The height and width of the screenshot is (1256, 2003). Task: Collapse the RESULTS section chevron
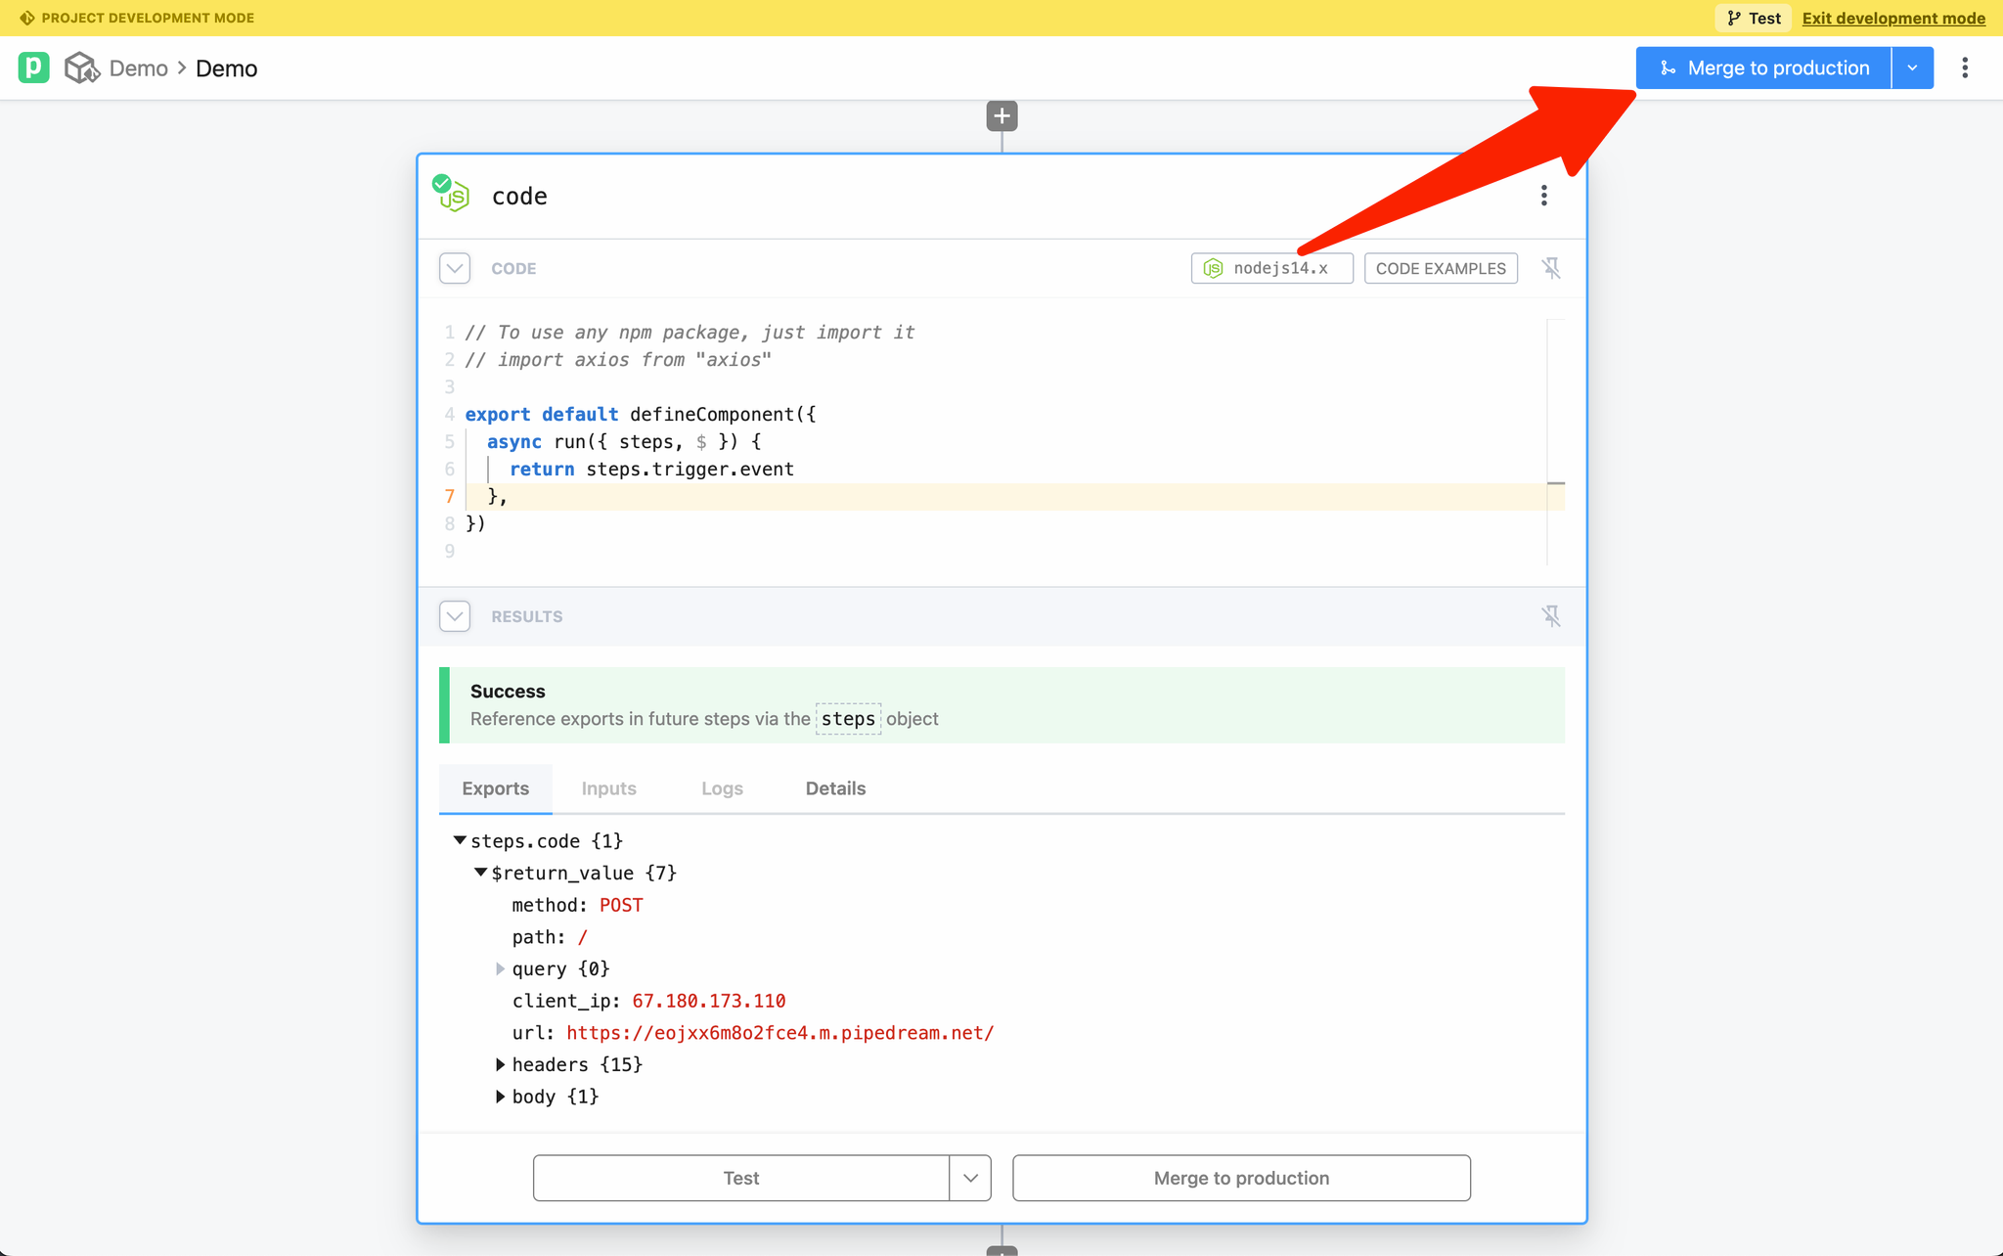pyautogui.click(x=455, y=616)
